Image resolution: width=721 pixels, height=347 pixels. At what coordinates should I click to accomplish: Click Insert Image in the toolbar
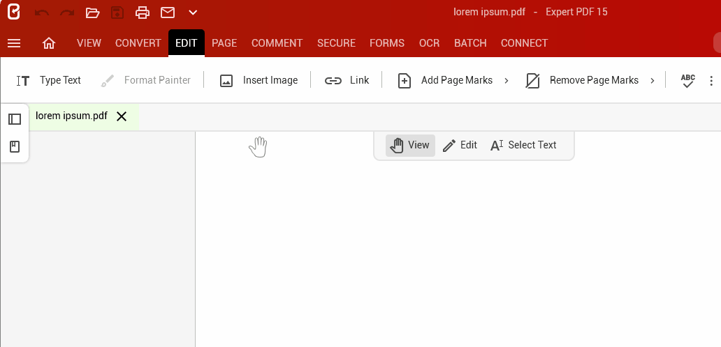258,81
